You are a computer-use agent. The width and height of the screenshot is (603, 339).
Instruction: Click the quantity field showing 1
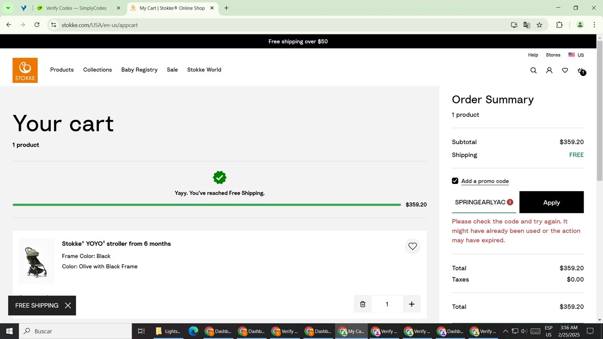(387, 304)
